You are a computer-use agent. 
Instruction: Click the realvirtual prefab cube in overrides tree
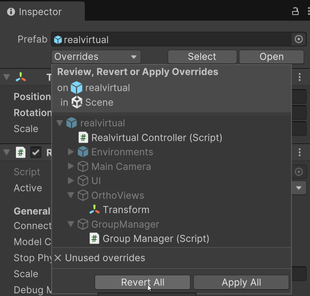(x=72, y=123)
